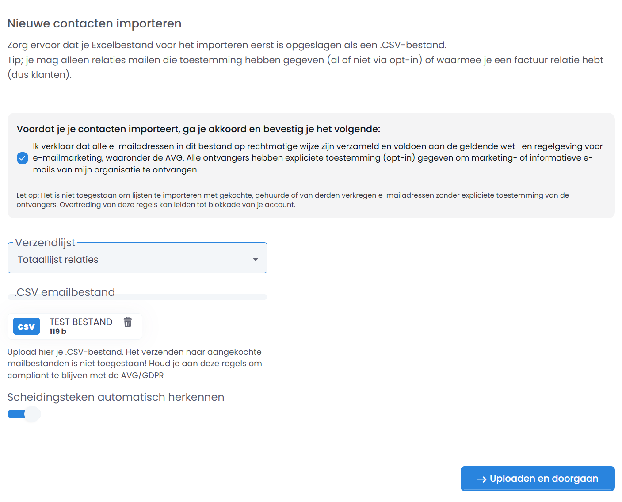This screenshot has height=502, width=622.
Task: Click the '.CSV emailbestand' label
Action: tap(65, 292)
